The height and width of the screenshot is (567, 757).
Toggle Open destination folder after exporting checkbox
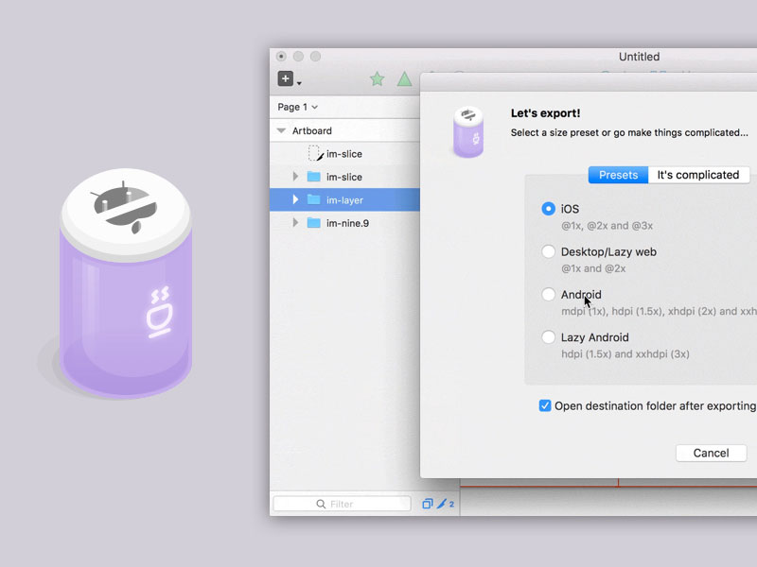(x=545, y=406)
